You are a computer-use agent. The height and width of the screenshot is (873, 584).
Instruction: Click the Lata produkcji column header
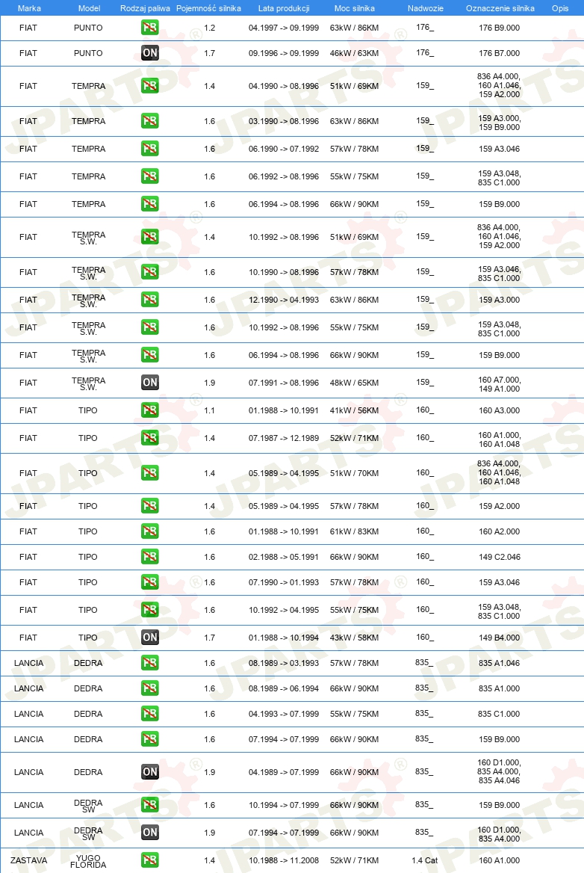point(284,8)
